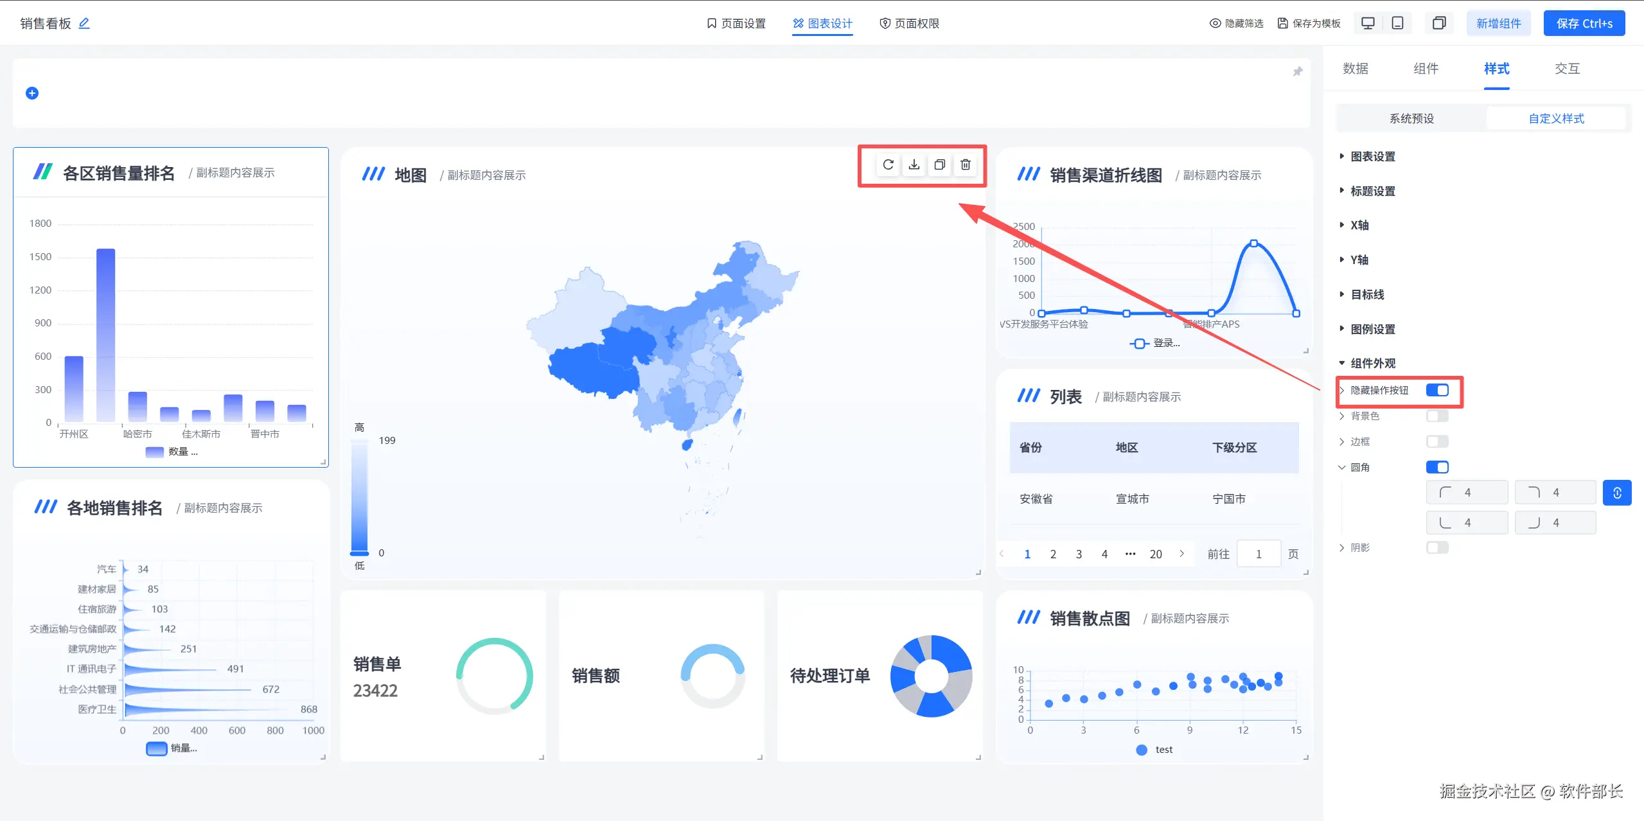Expand the 图例设置 section

1372,329
